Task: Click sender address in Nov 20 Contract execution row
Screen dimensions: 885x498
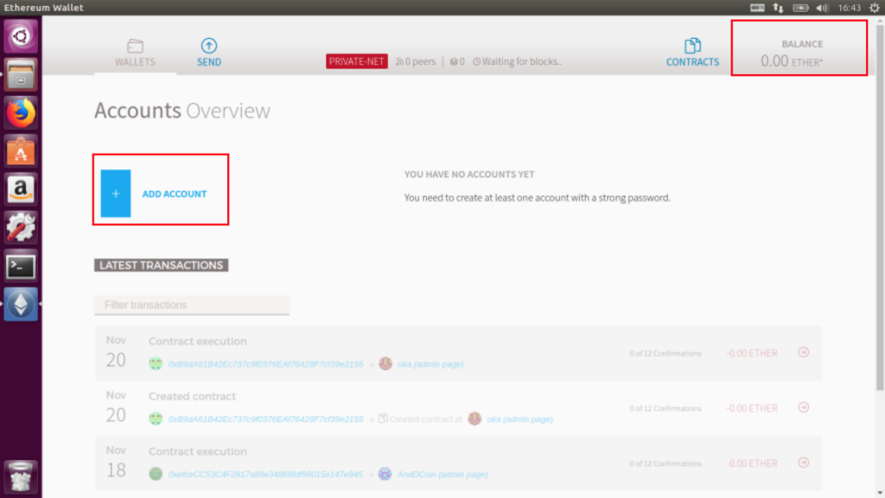Action: tap(266, 364)
